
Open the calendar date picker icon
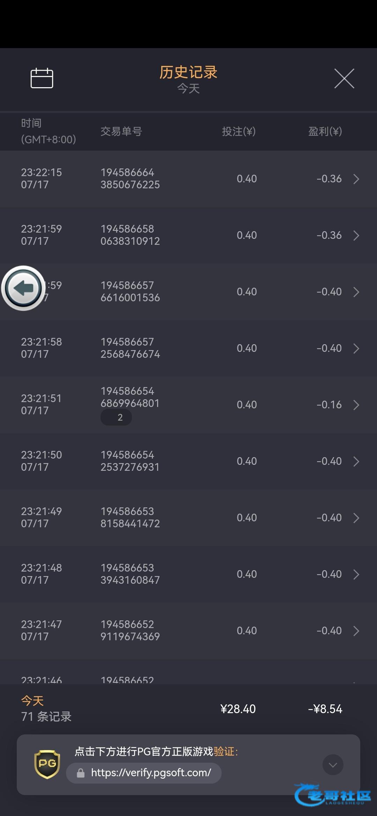[x=42, y=78]
